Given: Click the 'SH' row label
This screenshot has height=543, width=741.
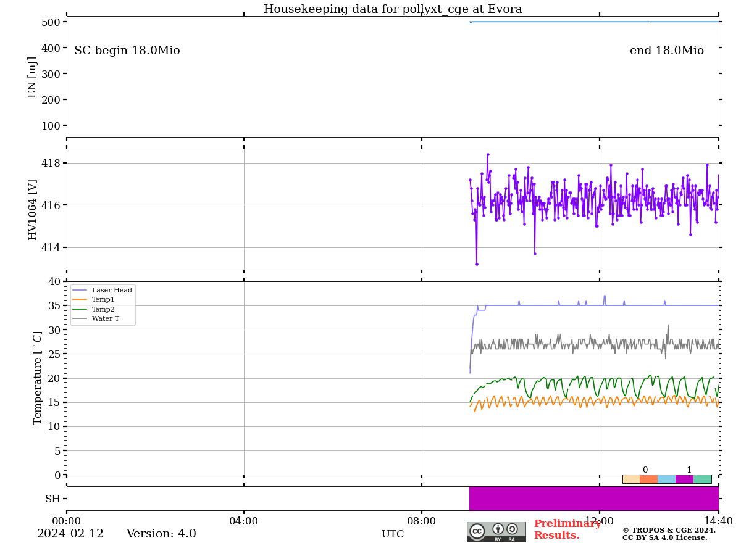Looking at the screenshot, I should tap(53, 499).
